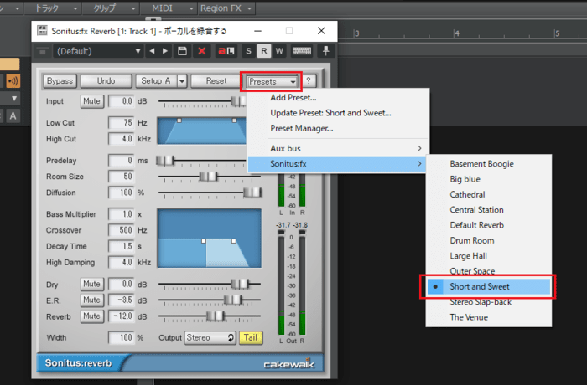Click the E.R. level slider handle

232,300
